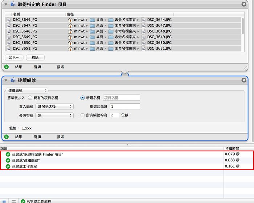Image resolution: width=254 pixels, height=203 pixels.
Task: Click 桌面 folder icon in DSC_3650.JPG path
Action: pos(92,43)
